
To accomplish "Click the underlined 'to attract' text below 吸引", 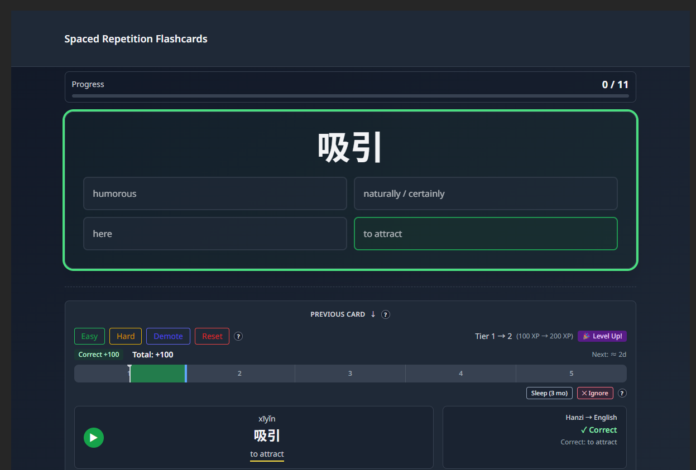I will click(x=267, y=454).
